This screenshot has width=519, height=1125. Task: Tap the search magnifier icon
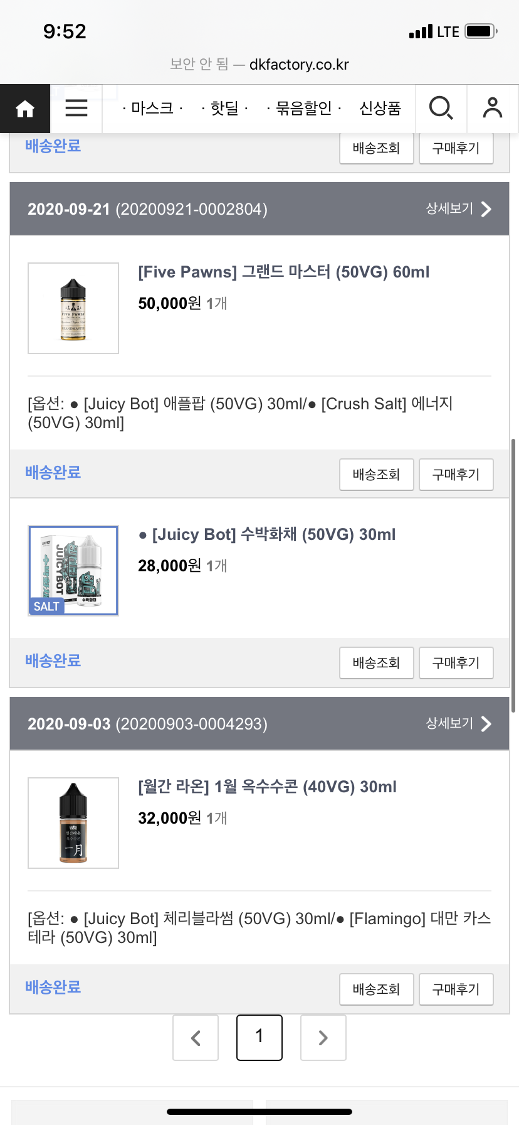(x=441, y=109)
